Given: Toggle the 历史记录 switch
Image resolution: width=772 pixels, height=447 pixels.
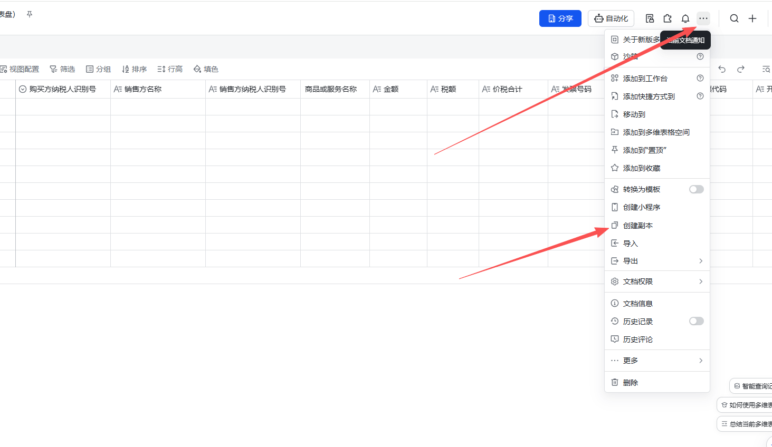Looking at the screenshot, I should point(697,321).
